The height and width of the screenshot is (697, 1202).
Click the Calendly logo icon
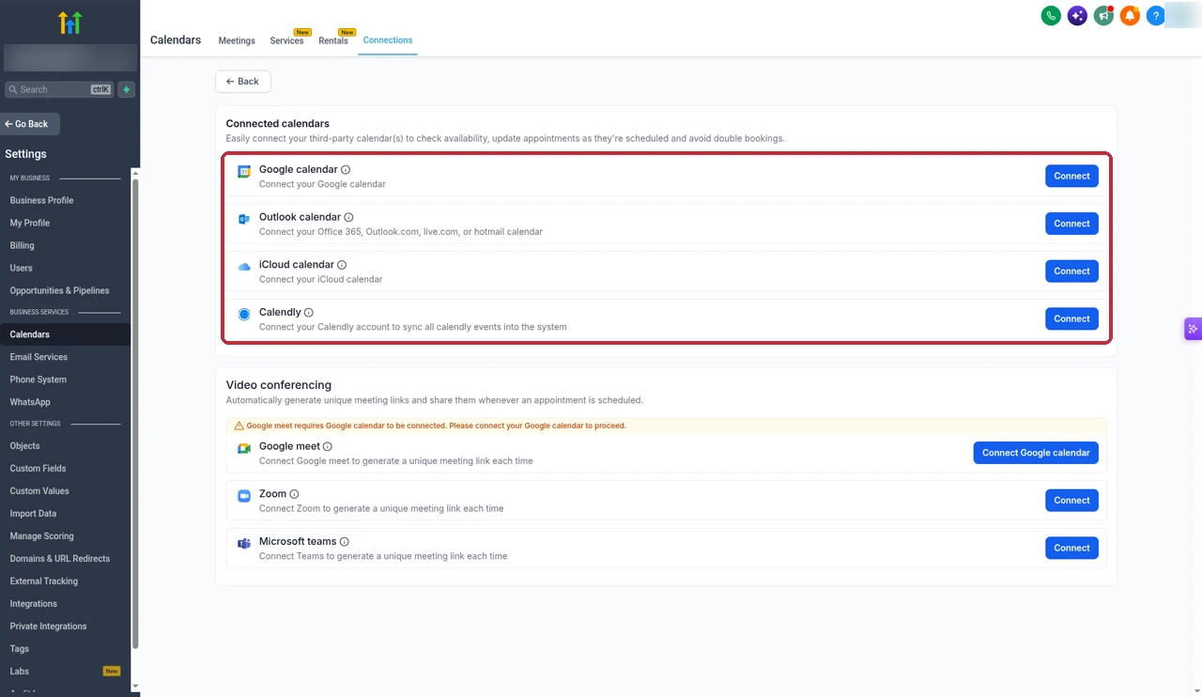[x=244, y=314]
